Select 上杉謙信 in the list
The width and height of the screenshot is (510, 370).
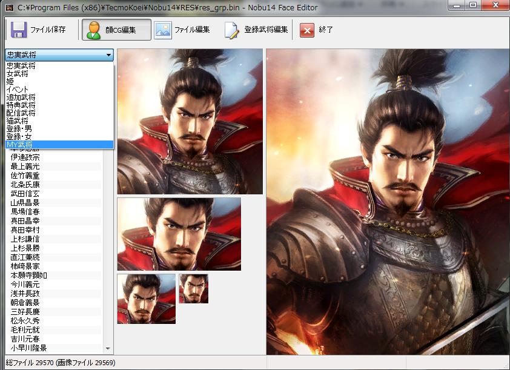click(x=25, y=239)
